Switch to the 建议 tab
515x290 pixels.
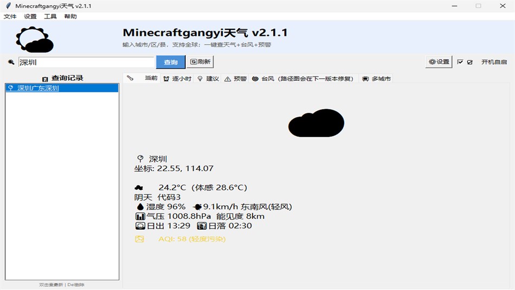pos(208,79)
